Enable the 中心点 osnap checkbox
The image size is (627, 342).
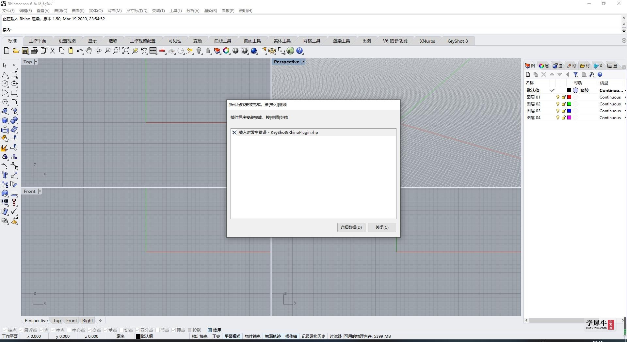(x=69, y=330)
